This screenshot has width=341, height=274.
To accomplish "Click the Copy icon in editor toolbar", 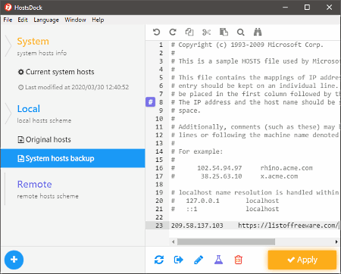I will click(189, 32).
